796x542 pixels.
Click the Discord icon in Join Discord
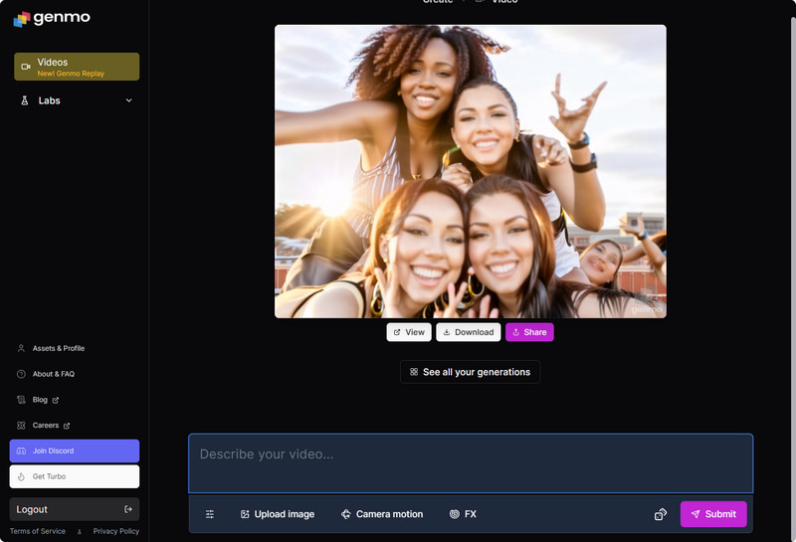[x=21, y=451]
